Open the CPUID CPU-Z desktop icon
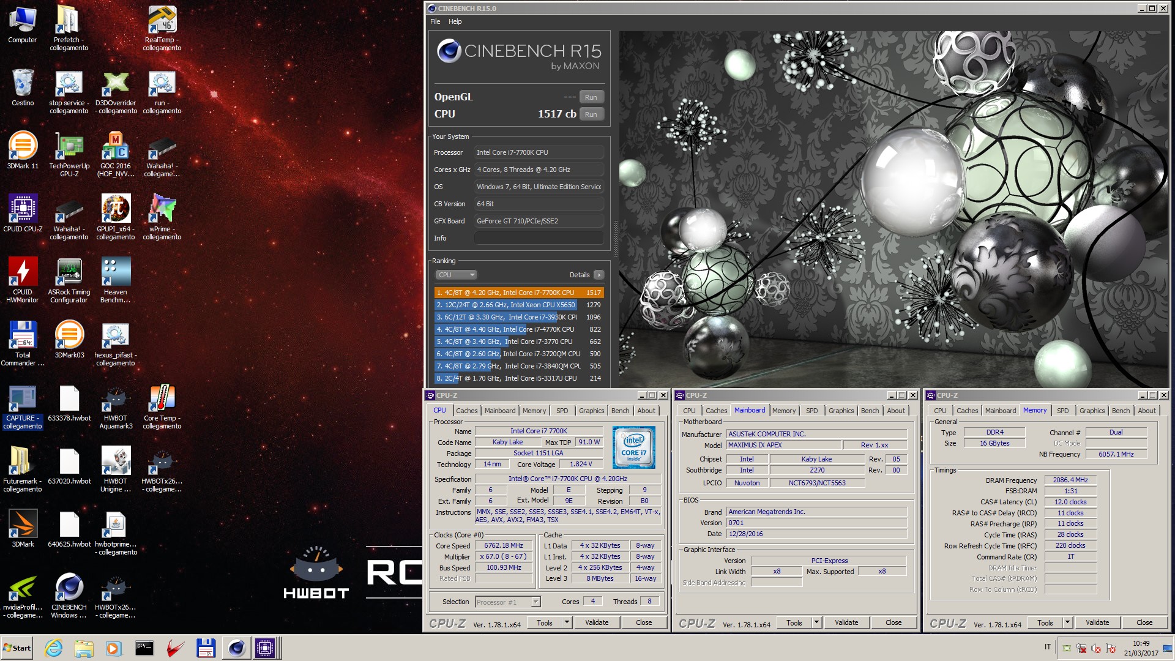1175x661 pixels. (23, 214)
